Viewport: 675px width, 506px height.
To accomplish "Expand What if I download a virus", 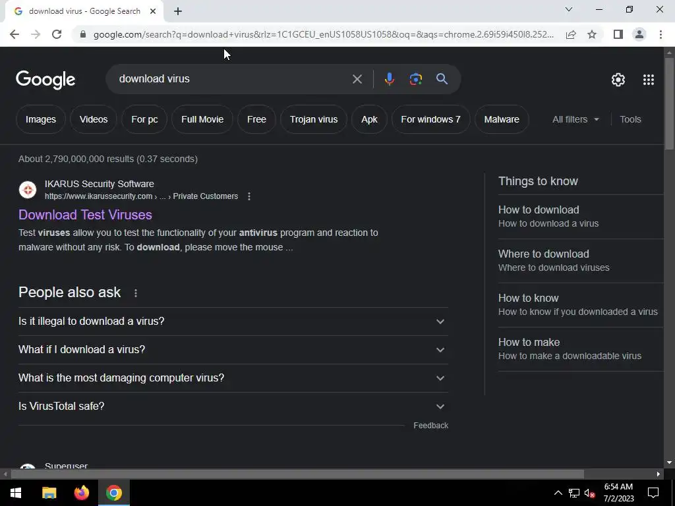I will 233,350.
